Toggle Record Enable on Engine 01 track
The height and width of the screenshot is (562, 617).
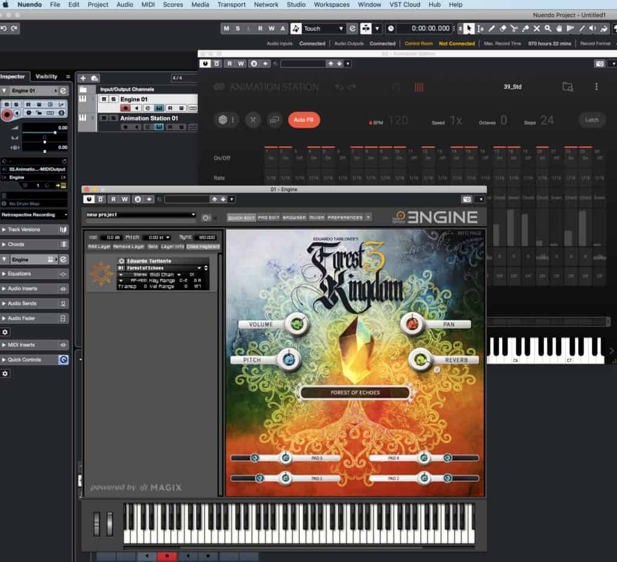pyautogui.click(x=125, y=108)
